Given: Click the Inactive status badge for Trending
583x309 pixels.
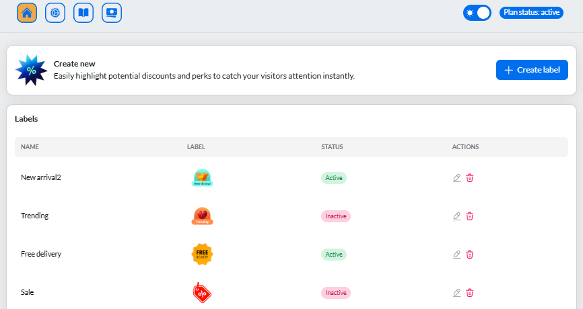Looking at the screenshot, I should click(336, 216).
